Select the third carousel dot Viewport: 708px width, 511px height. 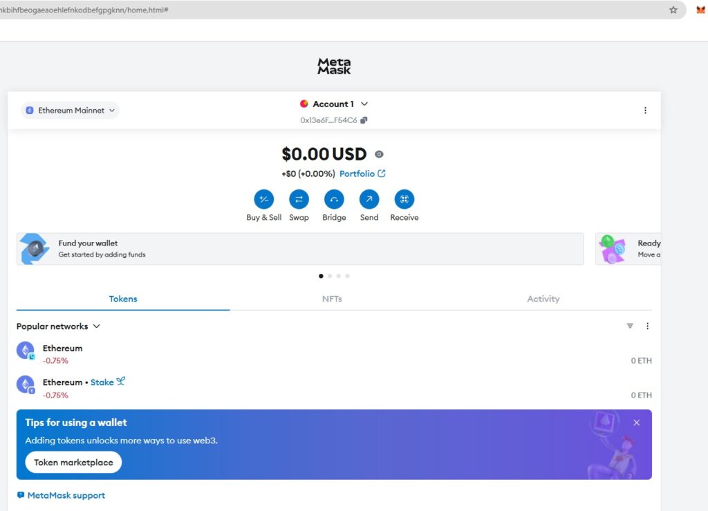pos(339,276)
